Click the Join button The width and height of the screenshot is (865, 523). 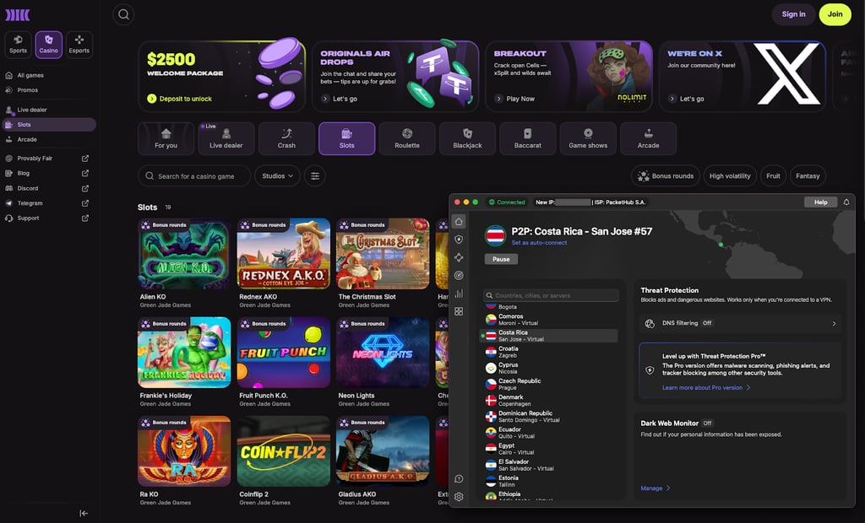[x=835, y=14]
